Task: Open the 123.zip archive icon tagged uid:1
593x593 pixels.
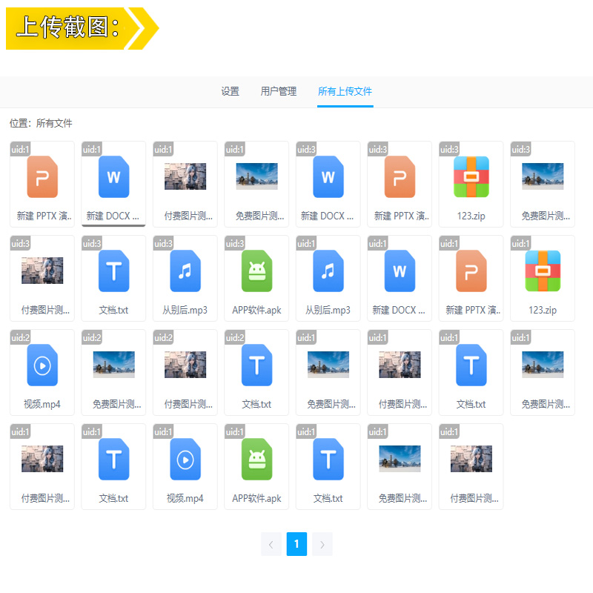Action: (x=543, y=271)
